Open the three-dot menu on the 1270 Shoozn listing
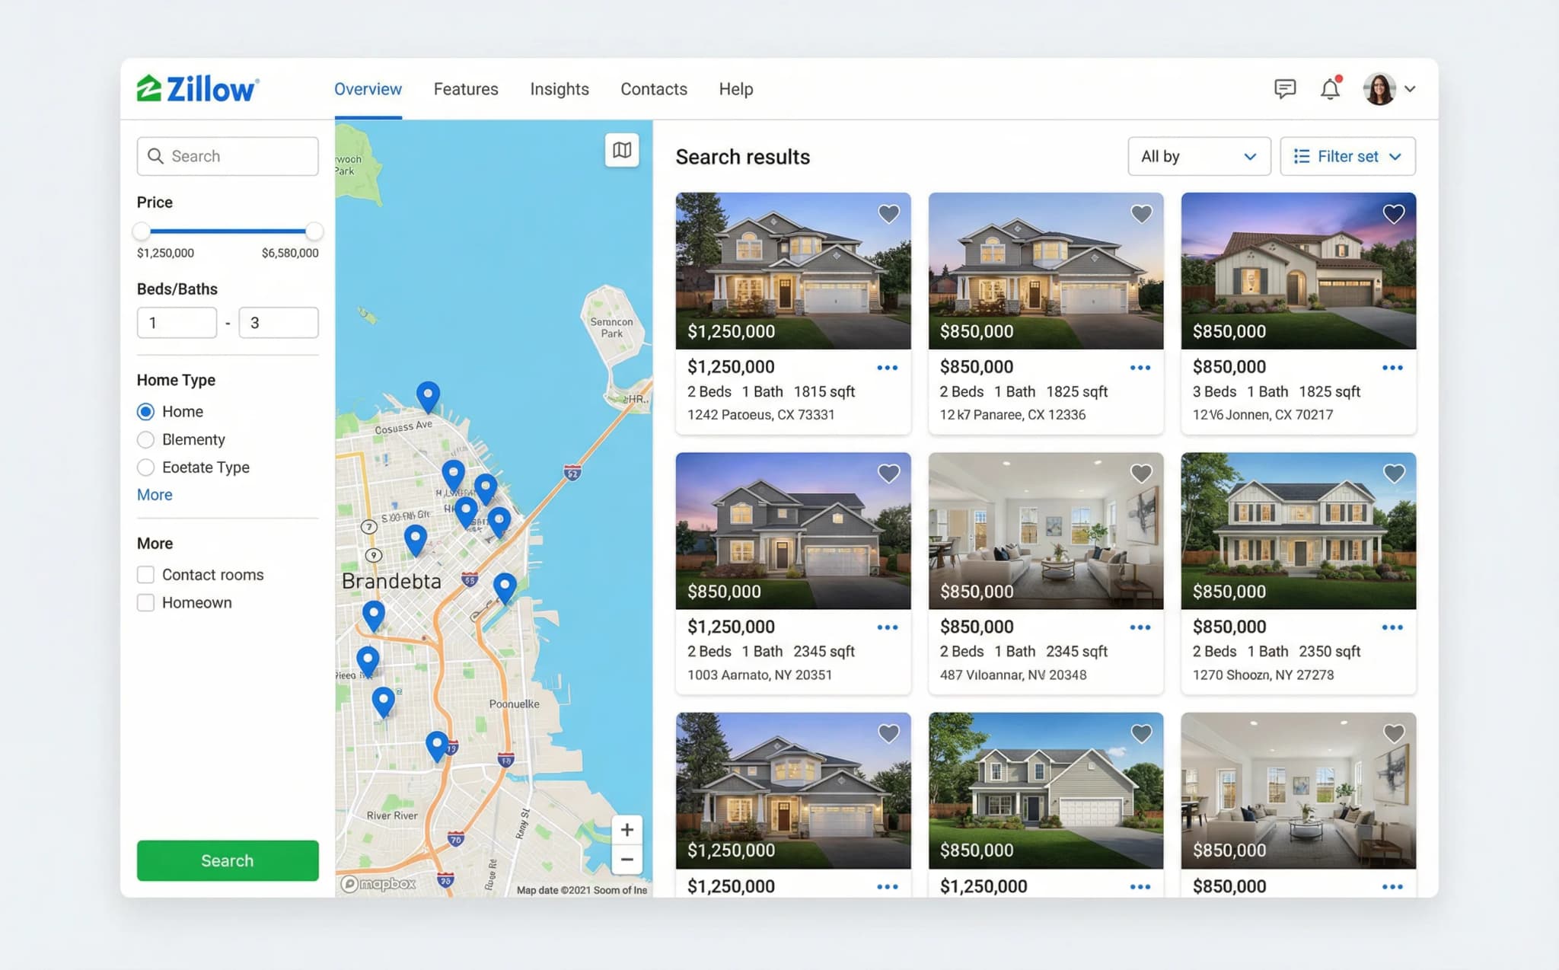1559x970 pixels. [1392, 627]
